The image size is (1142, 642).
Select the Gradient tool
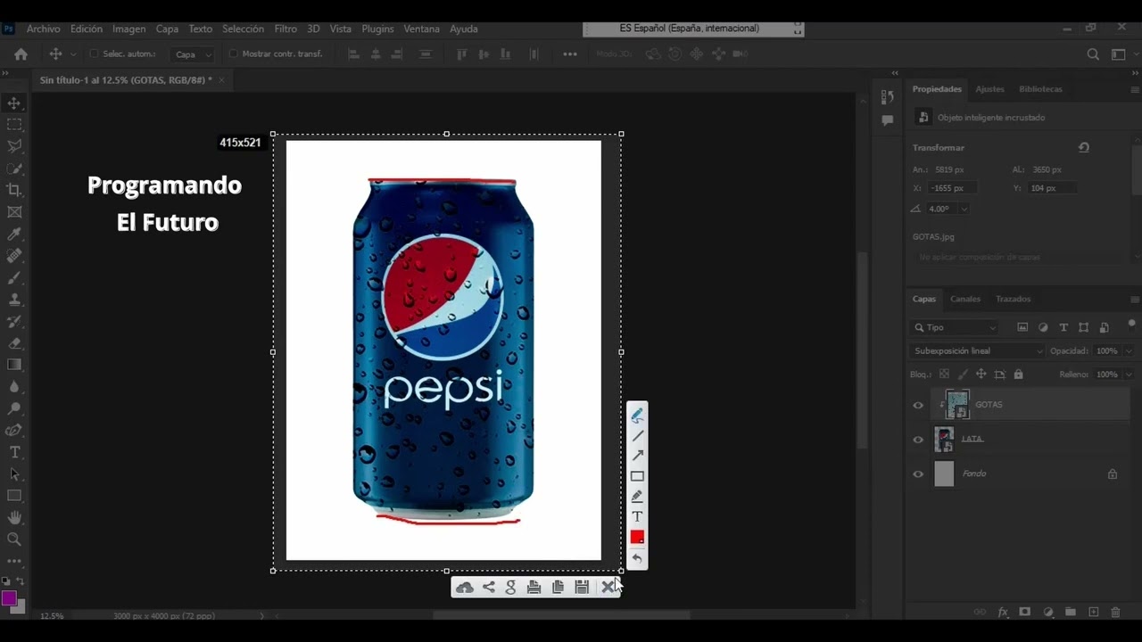[x=14, y=365]
